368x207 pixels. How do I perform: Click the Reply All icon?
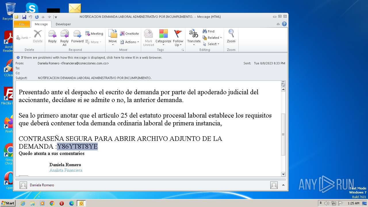pyautogui.click(x=64, y=38)
